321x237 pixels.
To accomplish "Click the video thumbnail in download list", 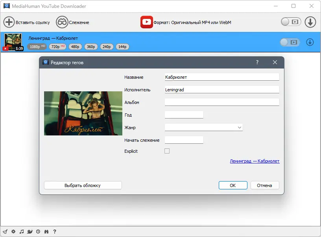I will pos(13,42).
